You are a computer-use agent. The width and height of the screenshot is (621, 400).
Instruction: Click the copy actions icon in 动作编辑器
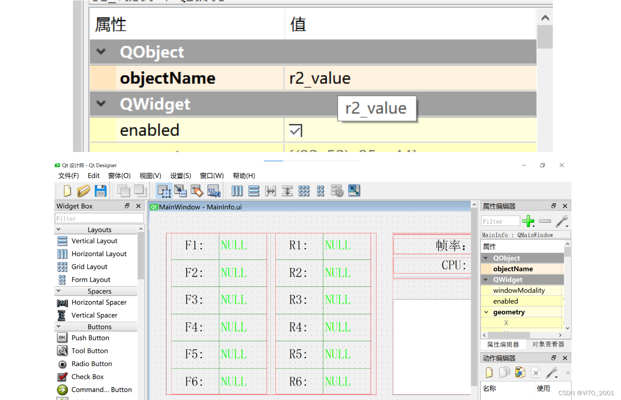coord(504,372)
